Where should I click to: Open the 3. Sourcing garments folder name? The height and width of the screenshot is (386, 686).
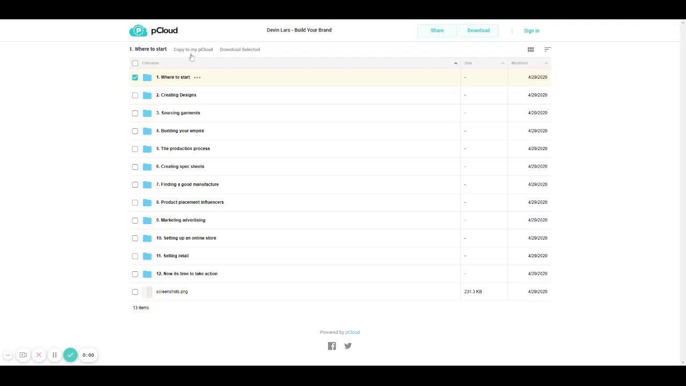(x=178, y=113)
